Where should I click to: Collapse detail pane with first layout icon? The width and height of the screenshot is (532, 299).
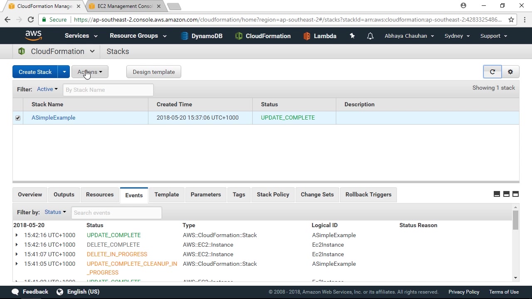click(497, 194)
